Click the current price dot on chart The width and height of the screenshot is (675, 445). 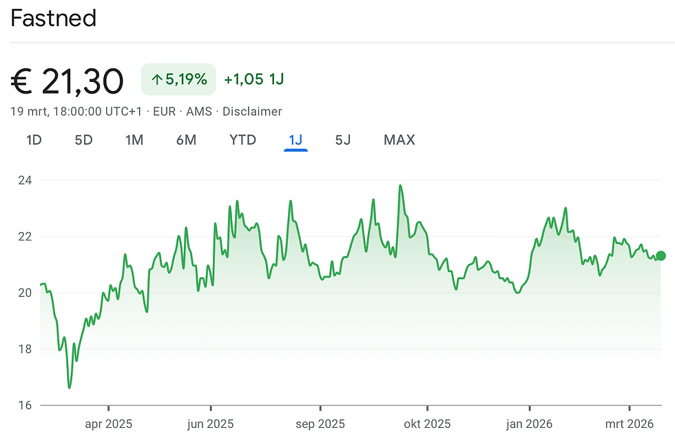coord(661,256)
